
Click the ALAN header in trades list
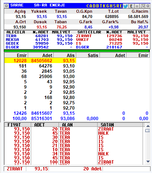(78, 125)
